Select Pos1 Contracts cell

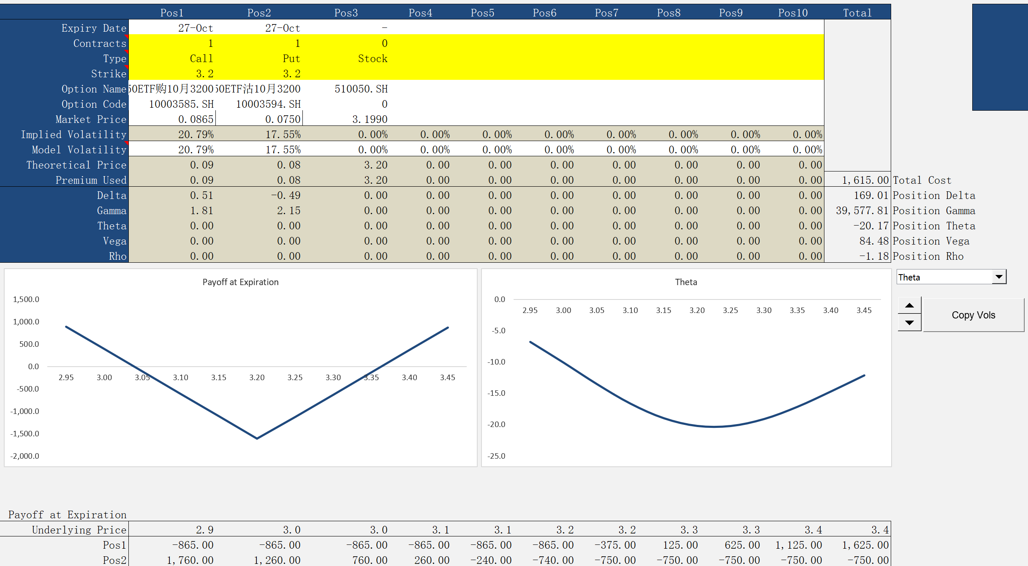172,43
